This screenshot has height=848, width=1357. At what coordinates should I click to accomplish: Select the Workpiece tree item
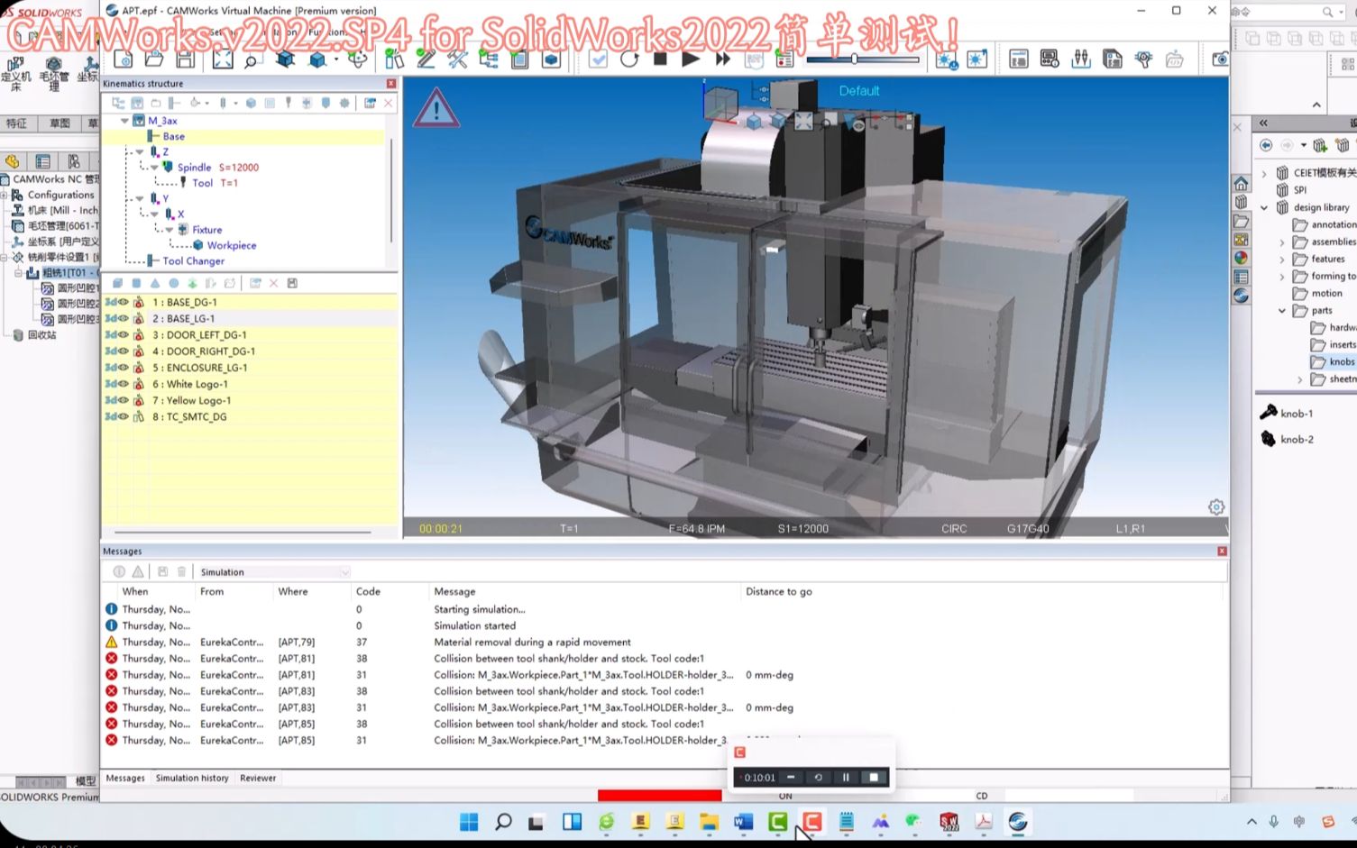point(232,245)
